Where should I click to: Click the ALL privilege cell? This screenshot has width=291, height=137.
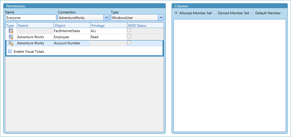tap(109, 31)
